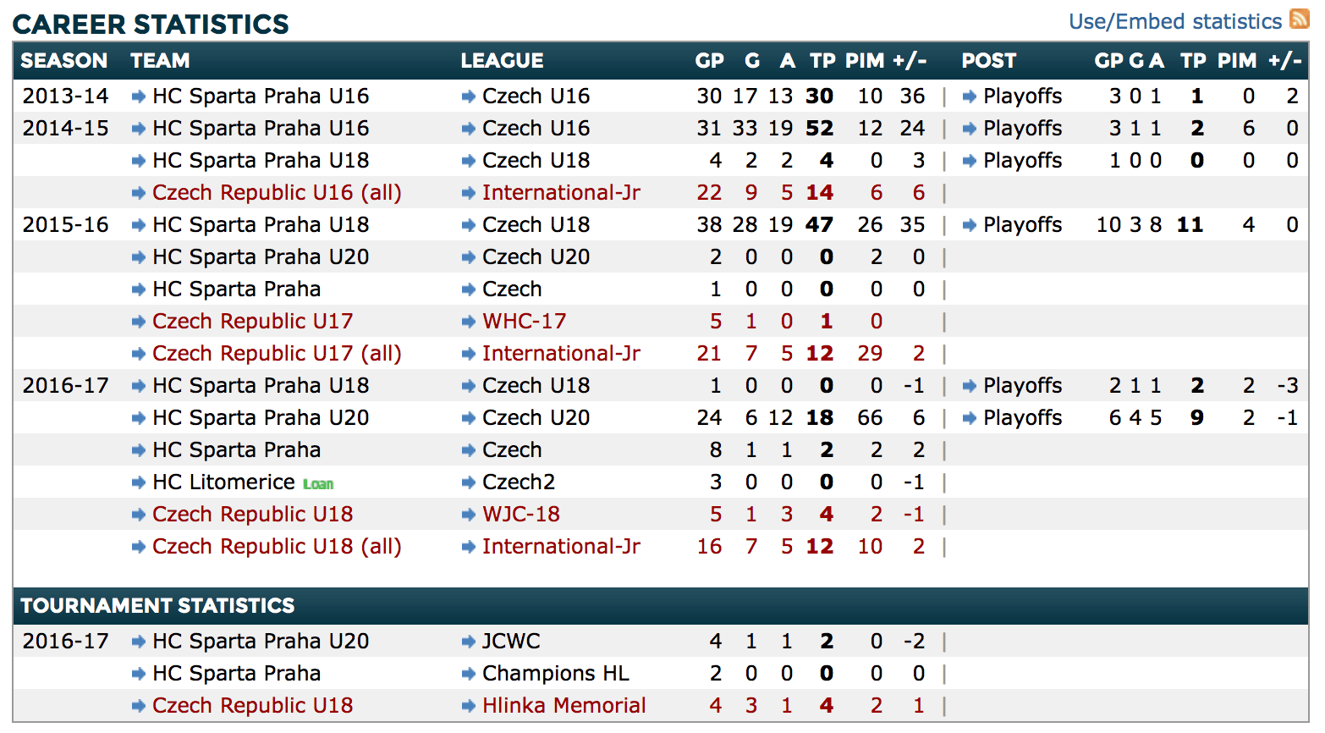Click the TOURNAMENT STATISTICS section header

pyautogui.click(x=157, y=606)
